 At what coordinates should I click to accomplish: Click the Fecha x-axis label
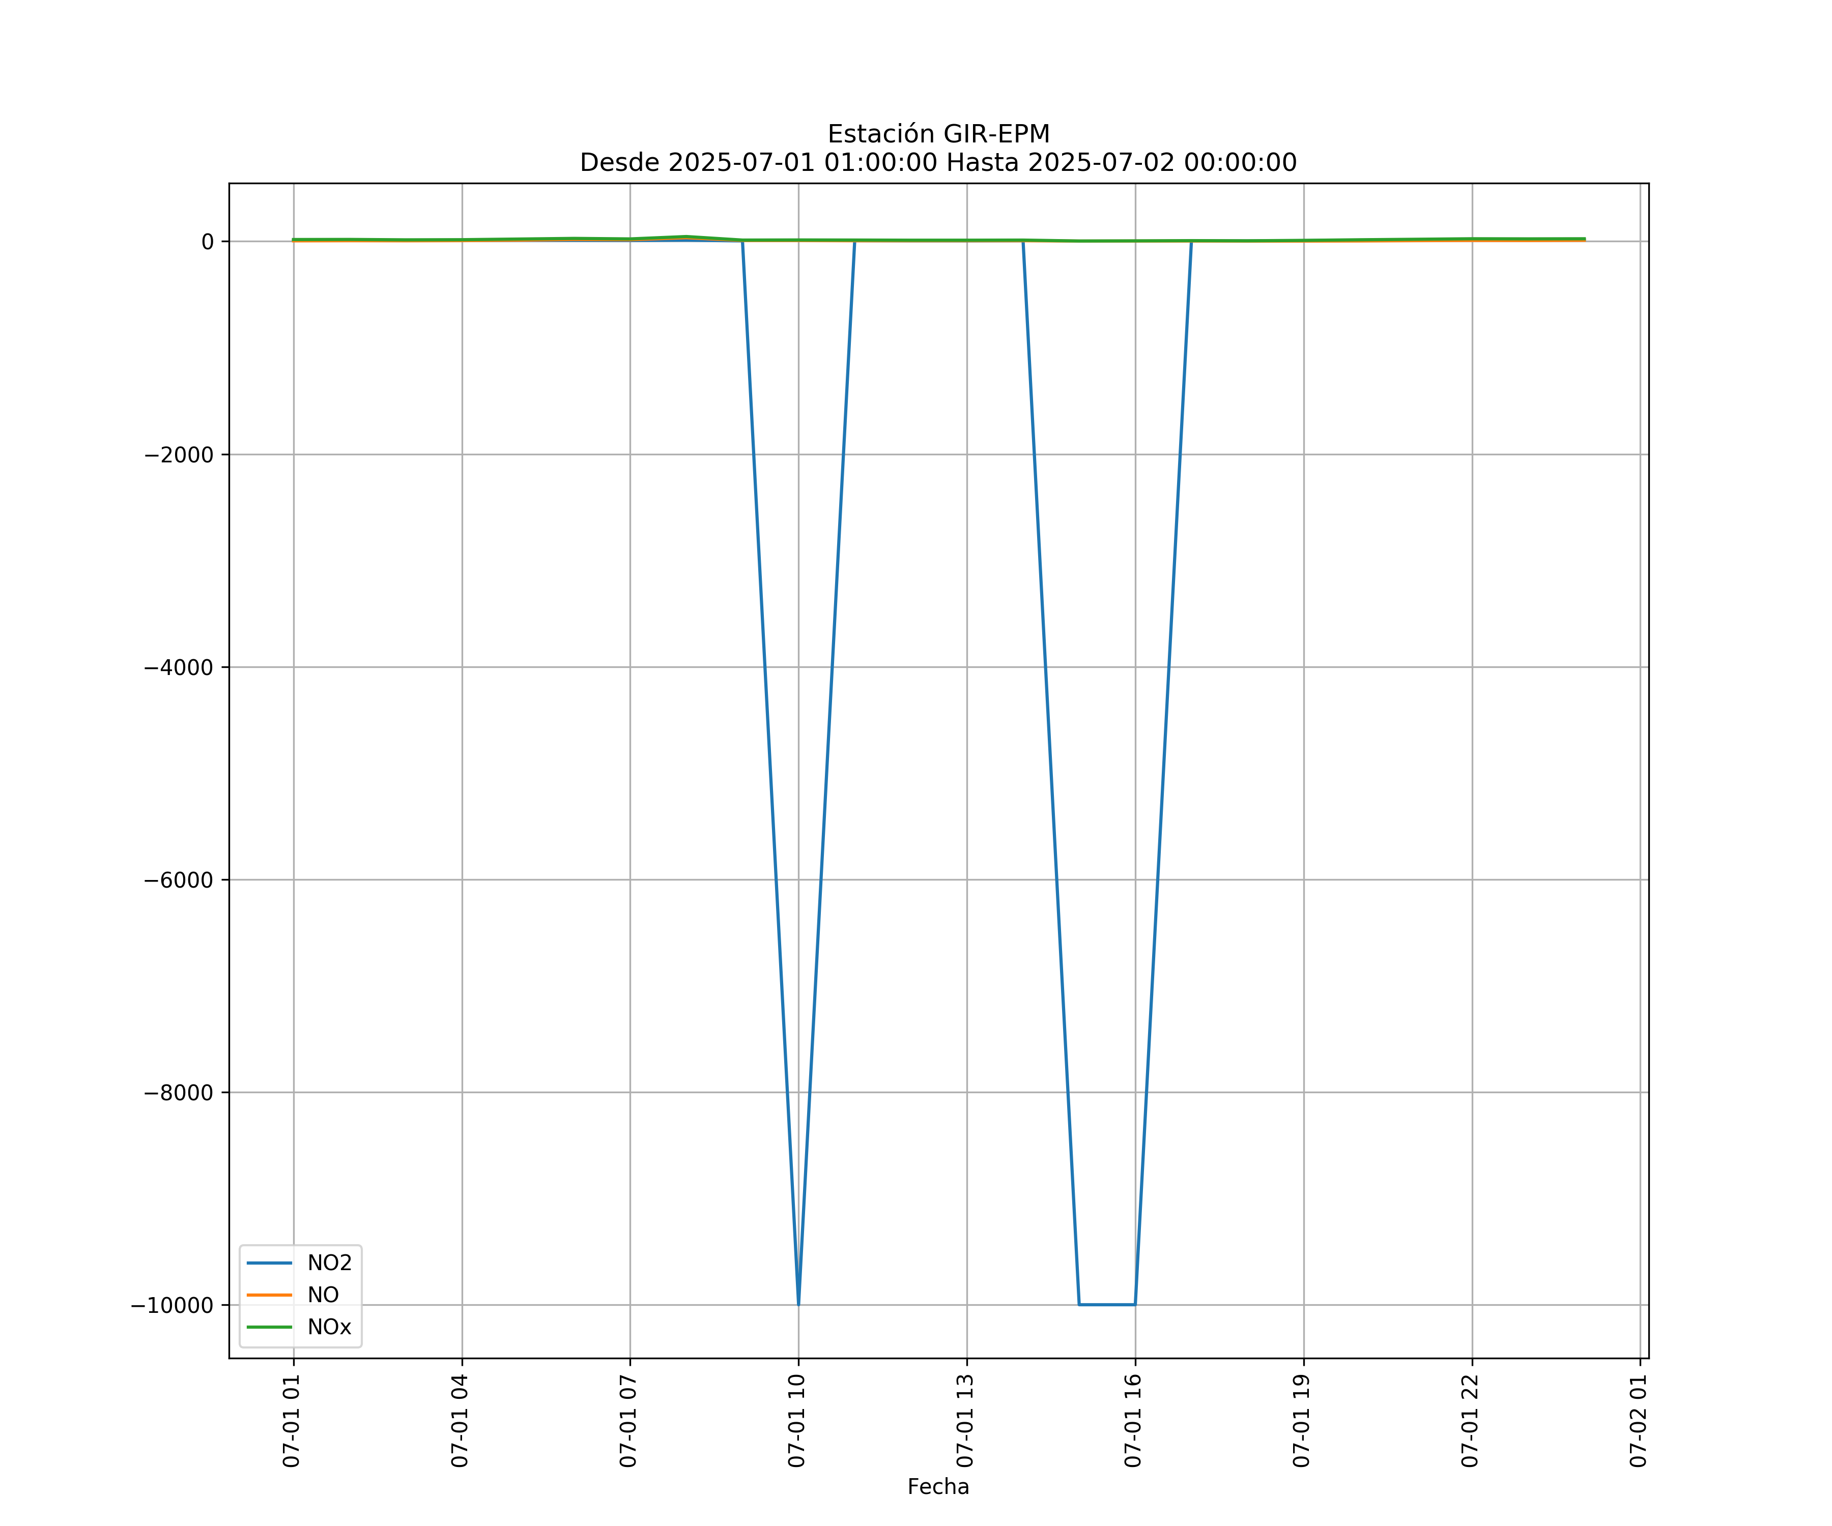point(938,1487)
